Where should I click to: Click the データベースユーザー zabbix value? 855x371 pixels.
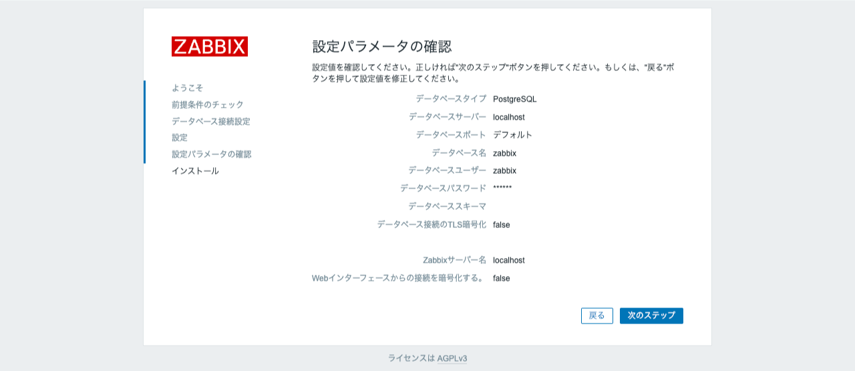[505, 171]
